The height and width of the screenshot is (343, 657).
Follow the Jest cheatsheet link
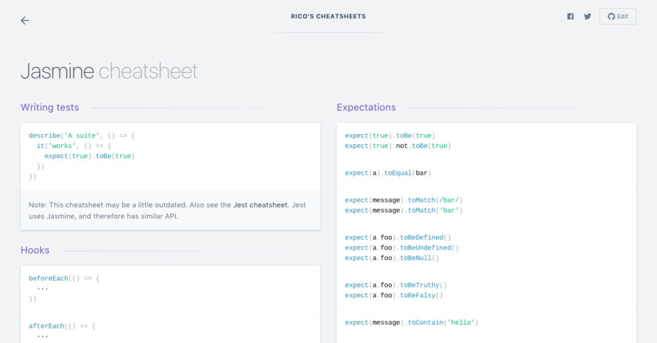[260, 205]
